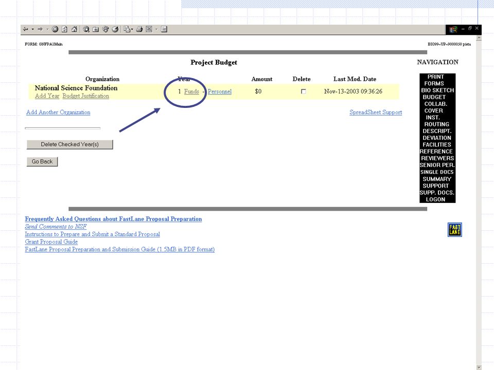Image resolution: width=494 pixels, height=370 pixels.
Task: Select LOGON in the navigation menu
Action: click(x=436, y=199)
